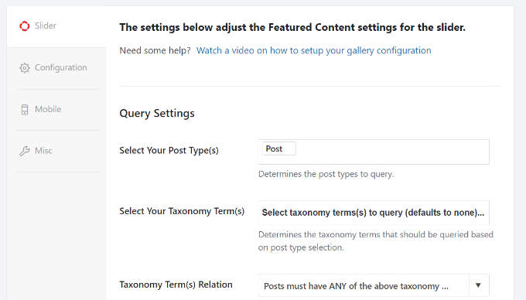The image size is (526, 300).
Task: Click the Mobile phone icon
Action: pyautogui.click(x=25, y=110)
